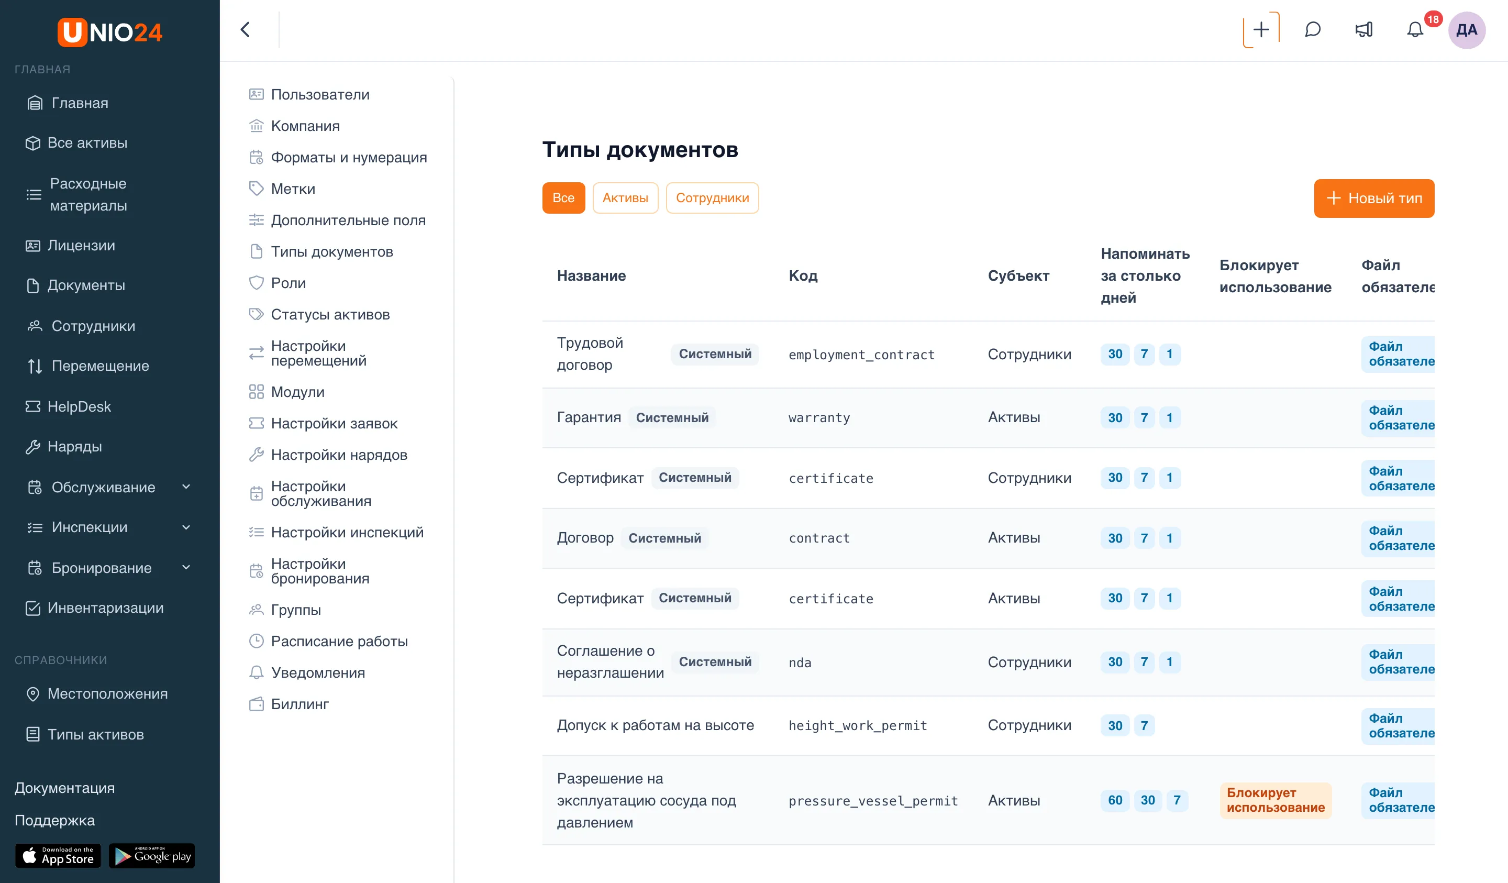The image size is (1508, 883).
Task: Click the Google Play download badge
Action: [152, 855]
